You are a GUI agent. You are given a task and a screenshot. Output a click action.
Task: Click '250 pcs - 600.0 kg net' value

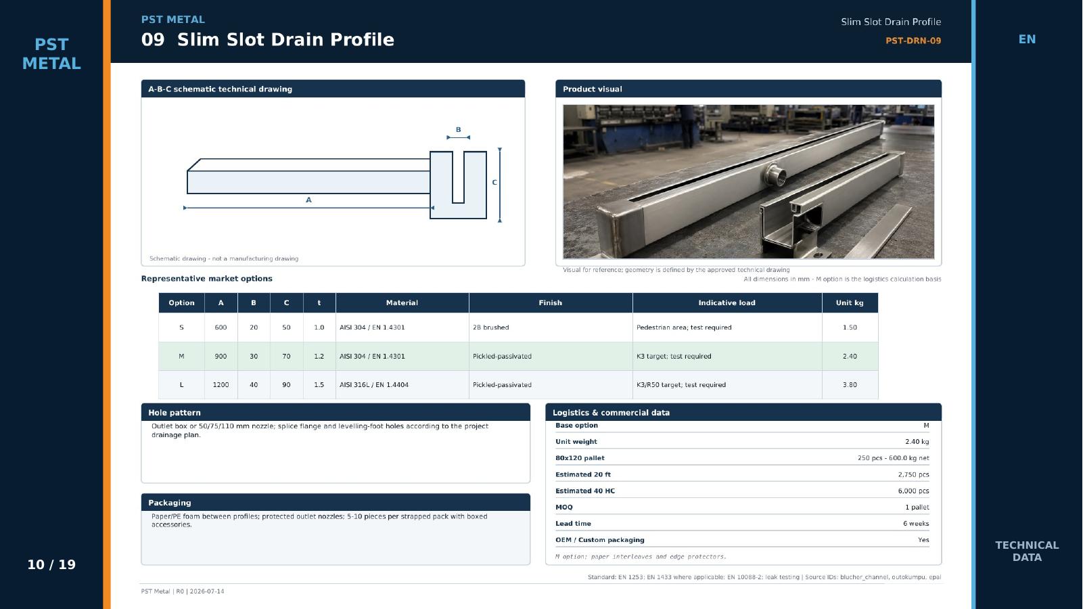point(893,458)
